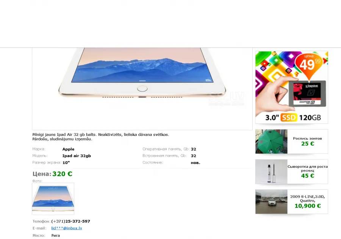Open the large iPad Air main photo
341x239 pixels.
point(142,89)
